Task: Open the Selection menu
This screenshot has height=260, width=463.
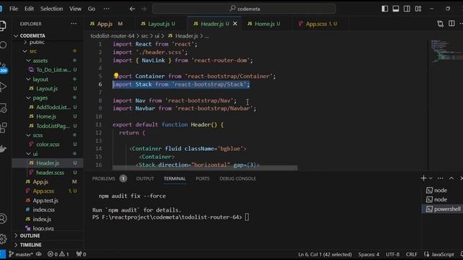Action: coord(51,9)
